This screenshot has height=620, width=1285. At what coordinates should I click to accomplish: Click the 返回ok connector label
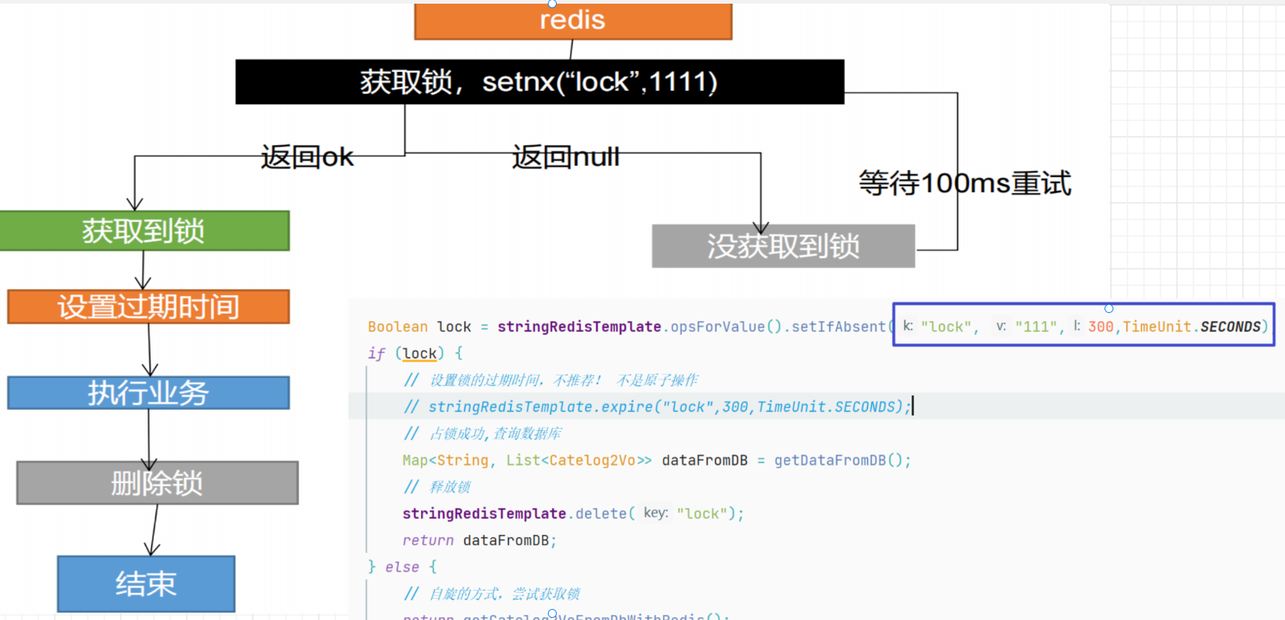click(x=307, y=157)
